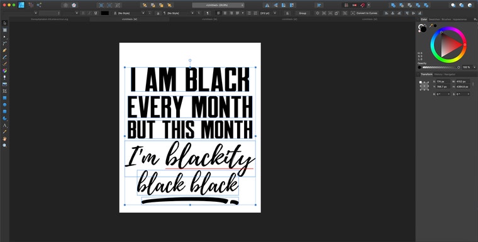
Task: Select the Pie/Segment shape tool
Action: tap(4, 118)
